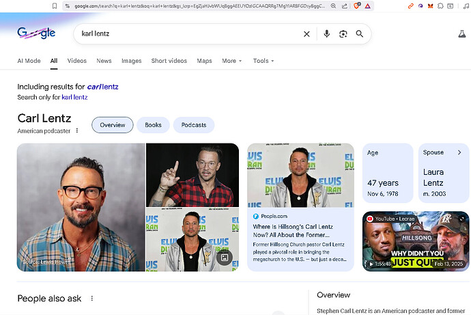Screen dimensions: 471x315
Task: Click the Brave Rewards triangle icon
Action: click(368, 5)
